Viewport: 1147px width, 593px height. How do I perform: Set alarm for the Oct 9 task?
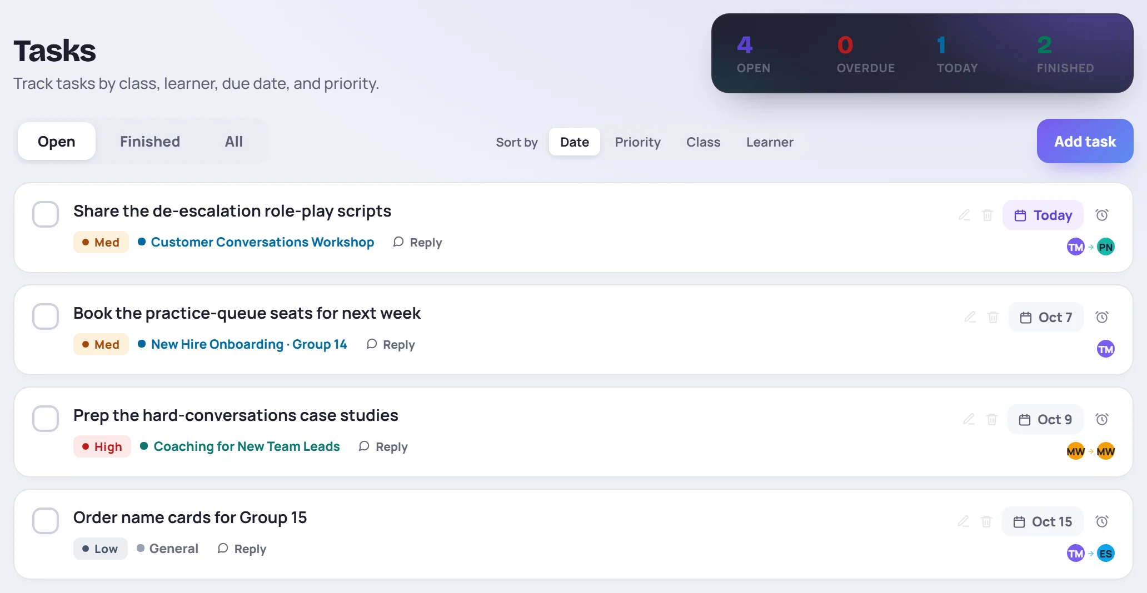pos(1102,419)
